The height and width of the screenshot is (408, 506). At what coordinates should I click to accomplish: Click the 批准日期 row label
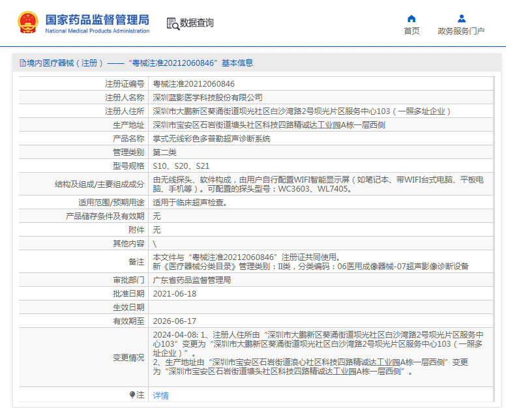point(128,294)
